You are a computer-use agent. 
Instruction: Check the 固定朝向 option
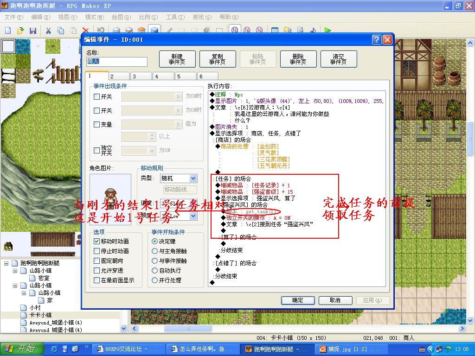pos(96,261)
